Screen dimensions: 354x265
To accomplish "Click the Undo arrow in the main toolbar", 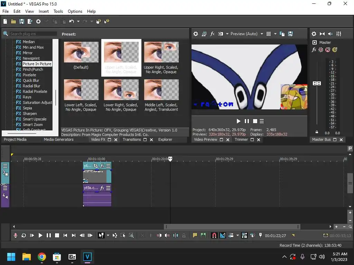I will 72,21.
